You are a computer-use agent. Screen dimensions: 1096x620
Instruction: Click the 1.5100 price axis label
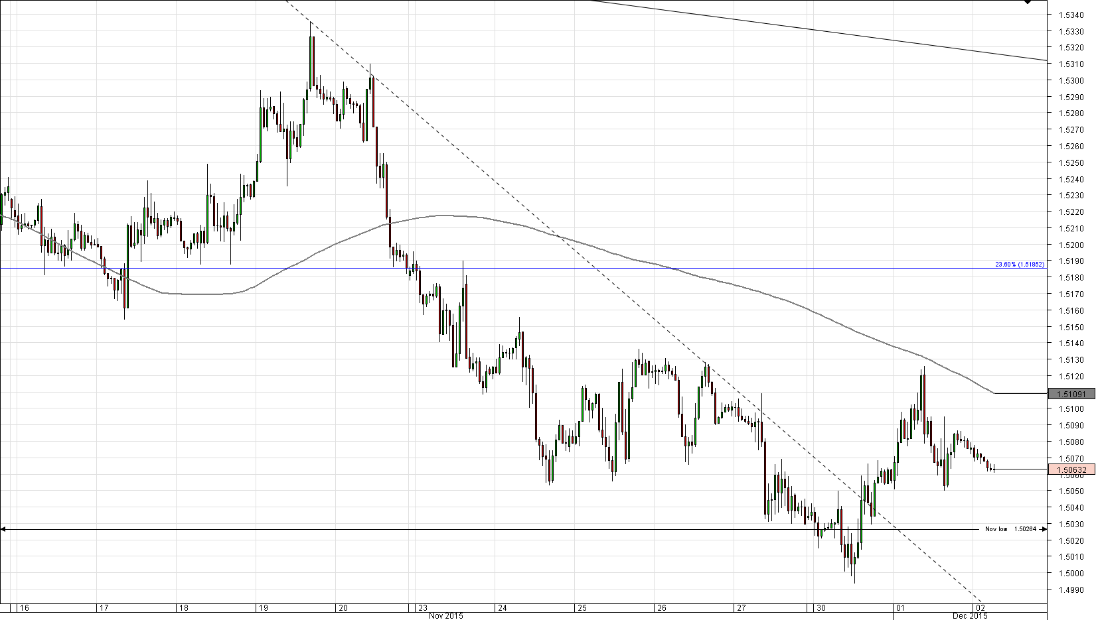(1073, 409)
